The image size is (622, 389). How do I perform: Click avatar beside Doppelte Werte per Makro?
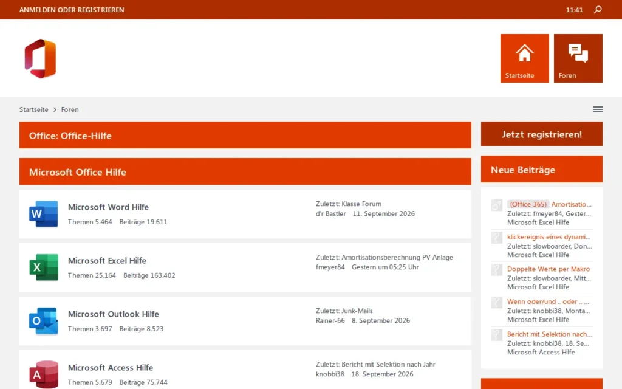497,270
